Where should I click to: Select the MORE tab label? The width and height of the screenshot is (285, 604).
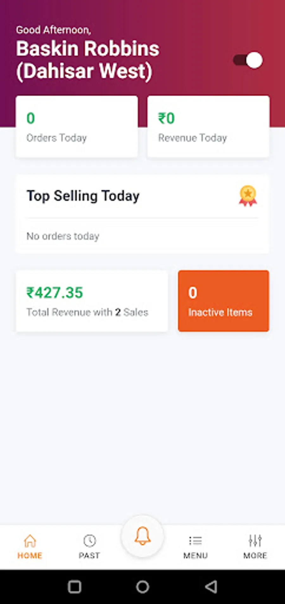click(255, 555)
